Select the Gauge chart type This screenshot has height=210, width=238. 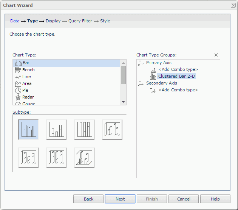tap(66, 103)
